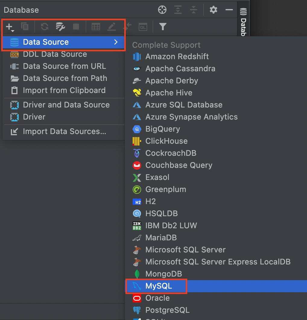Select H2 data source

(x=216, y=201)
